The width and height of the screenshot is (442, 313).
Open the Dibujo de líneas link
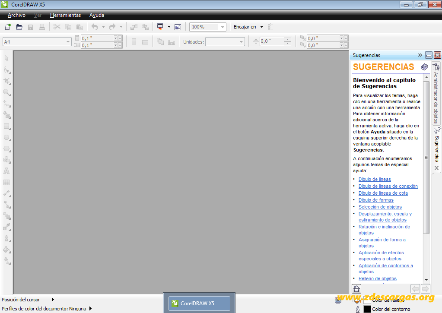(x=375, y=179)
